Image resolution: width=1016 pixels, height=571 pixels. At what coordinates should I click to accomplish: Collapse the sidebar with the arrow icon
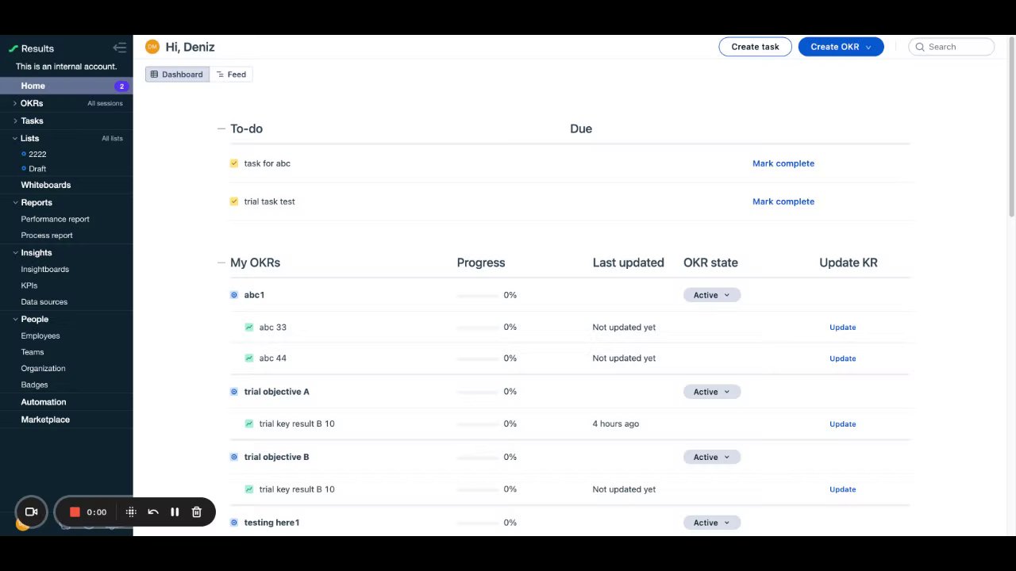119,48
